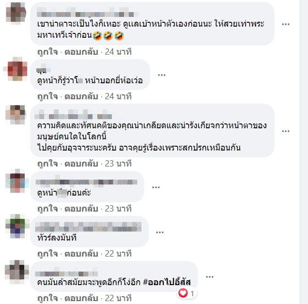Like the ดูหน้า ก่อนคะ comment
The height and width of the screenshot is (304, 308).
[47, 209]
